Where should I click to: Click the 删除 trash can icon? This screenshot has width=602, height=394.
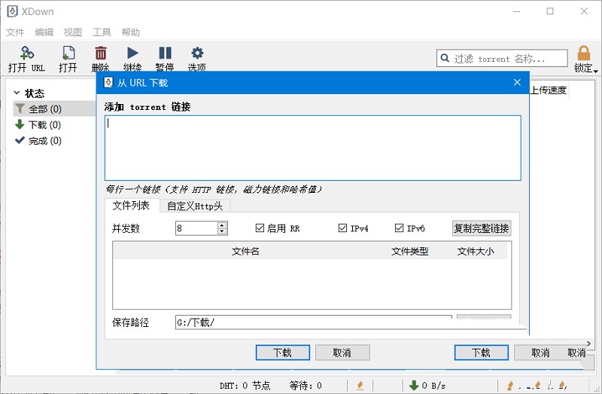[101, 53]
